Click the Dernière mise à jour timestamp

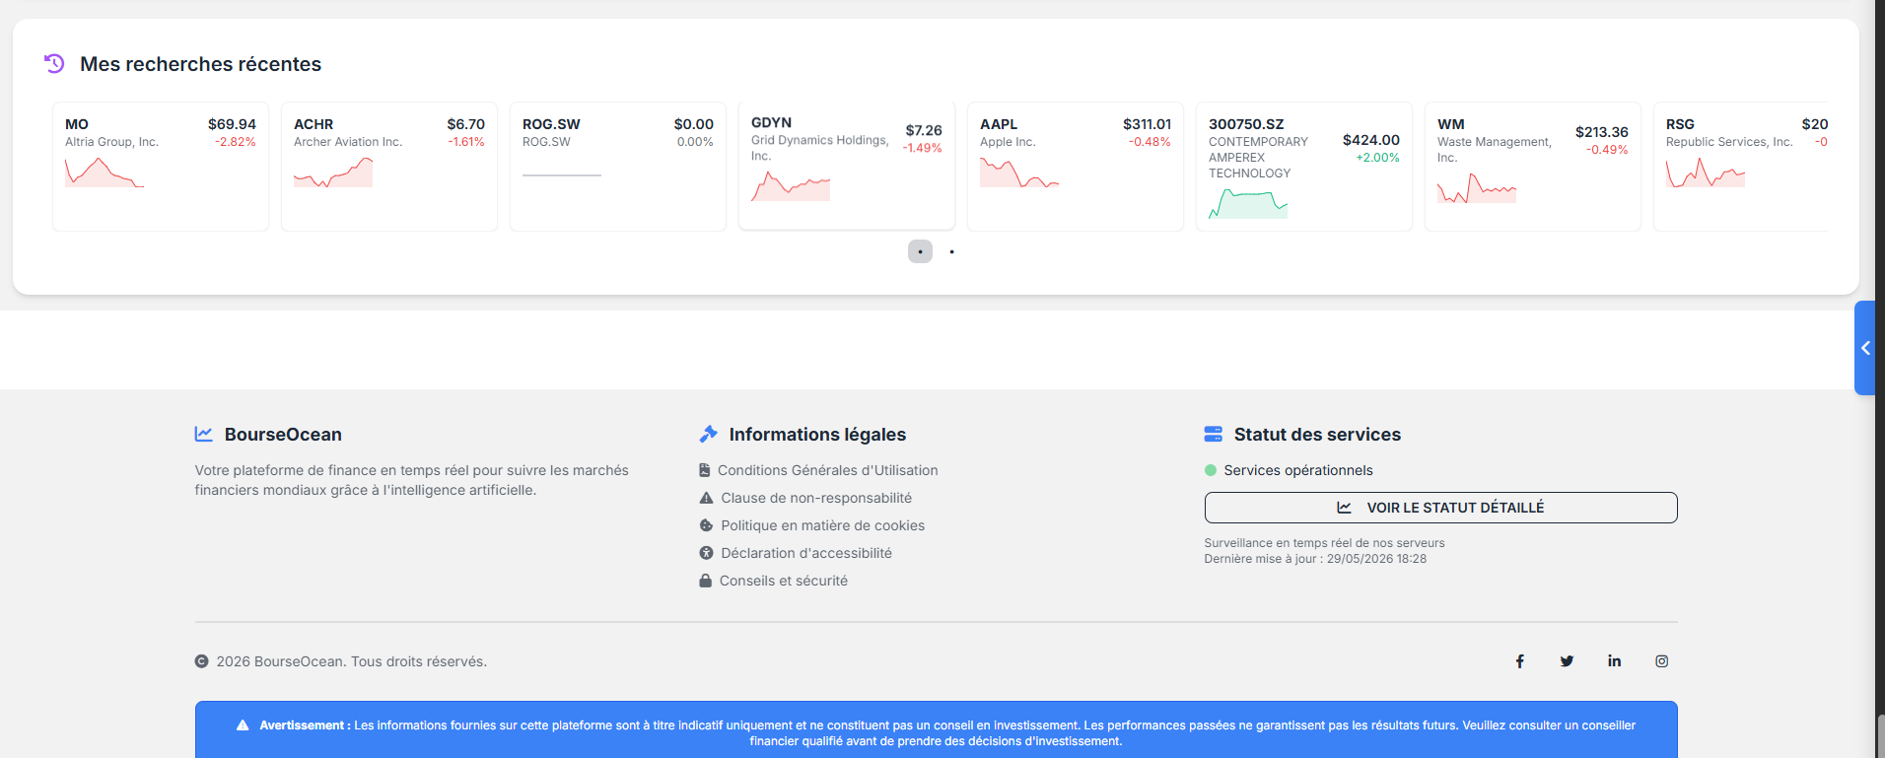(x=1315, y=559)
